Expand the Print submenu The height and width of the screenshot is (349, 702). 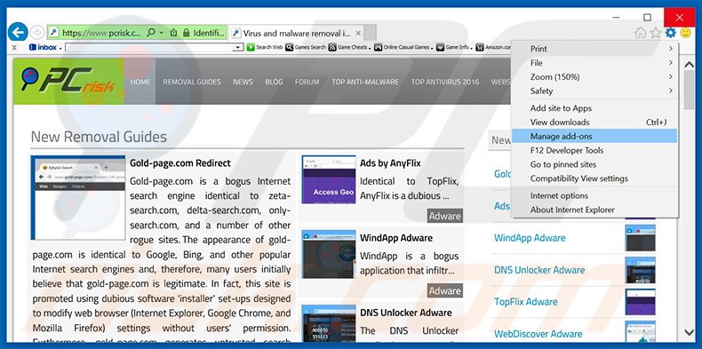tap(594, 49)
